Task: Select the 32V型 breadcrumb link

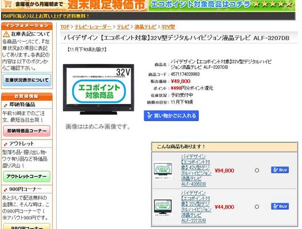Action: pyautogui.click(x=168, y=27)
